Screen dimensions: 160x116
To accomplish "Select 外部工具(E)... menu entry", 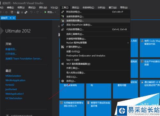I will (95, 68).
